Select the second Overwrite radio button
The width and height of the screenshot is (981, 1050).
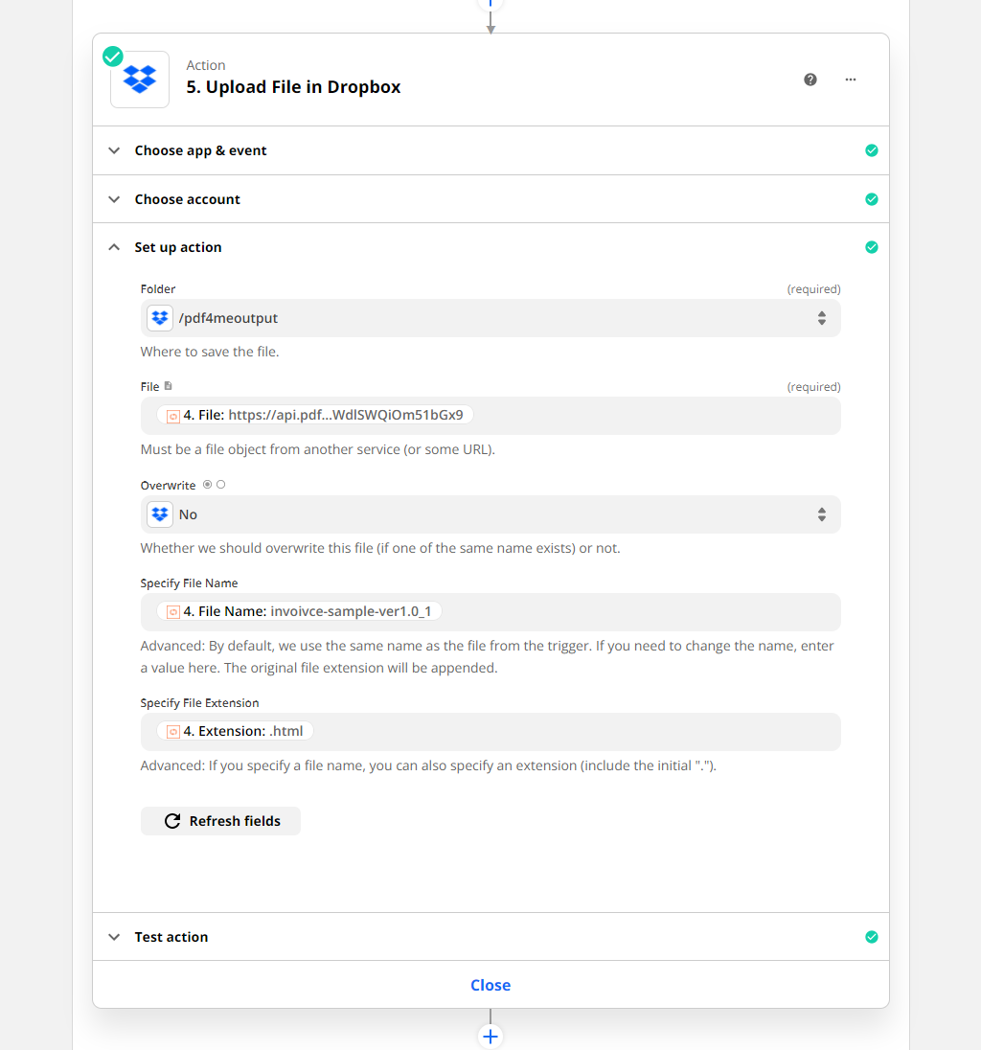pos(220,484)
